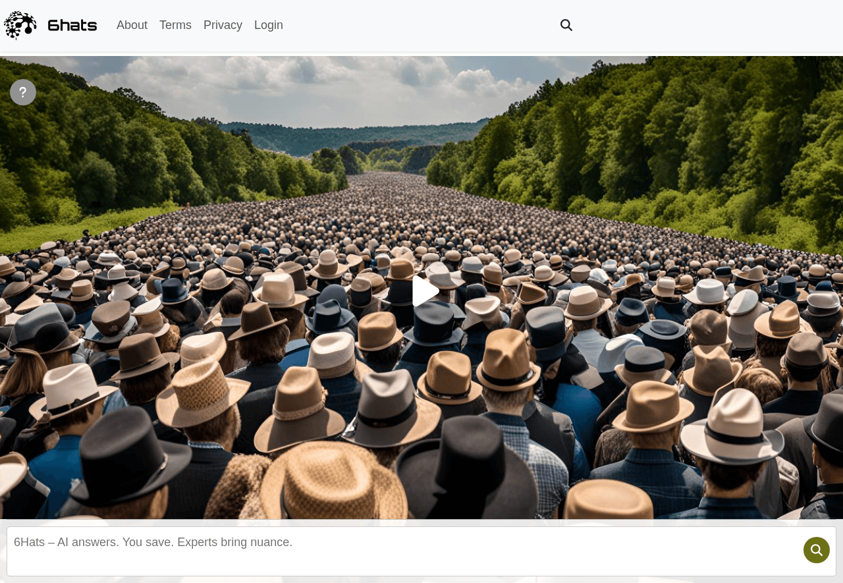The image size is (843, 583).
Task: View the Privacy policy link
Action: click(x=223, y=25)
